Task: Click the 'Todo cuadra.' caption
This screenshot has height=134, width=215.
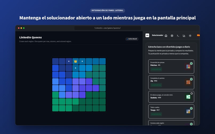Action: point(155,107)
